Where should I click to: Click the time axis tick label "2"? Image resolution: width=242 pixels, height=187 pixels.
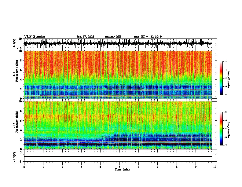(x=62, y=167)
